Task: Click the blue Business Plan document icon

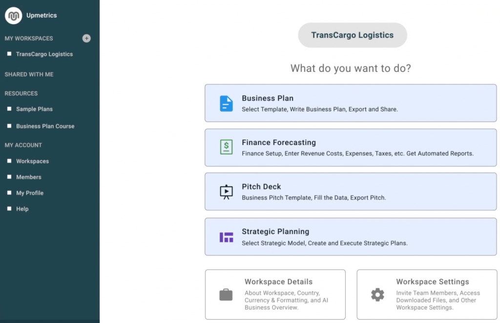Action: (x=227, y=103)
